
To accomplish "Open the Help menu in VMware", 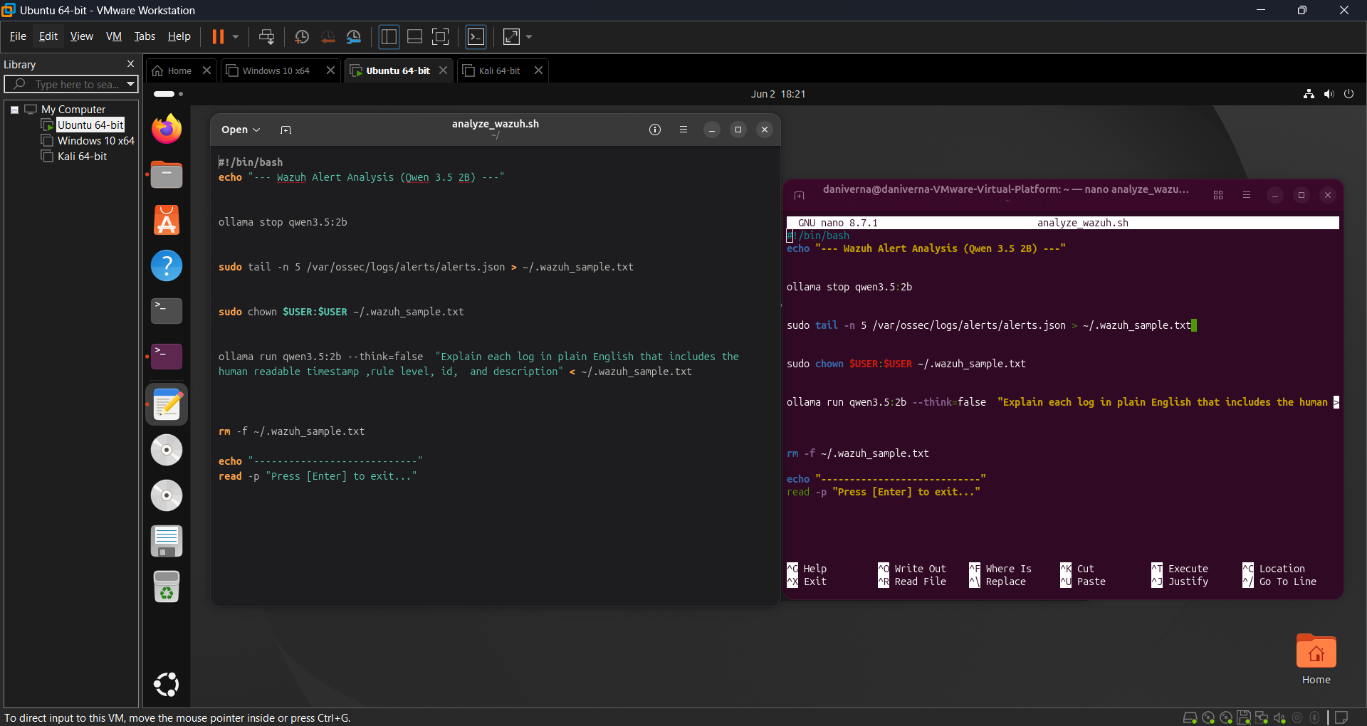I will point(179,36).
